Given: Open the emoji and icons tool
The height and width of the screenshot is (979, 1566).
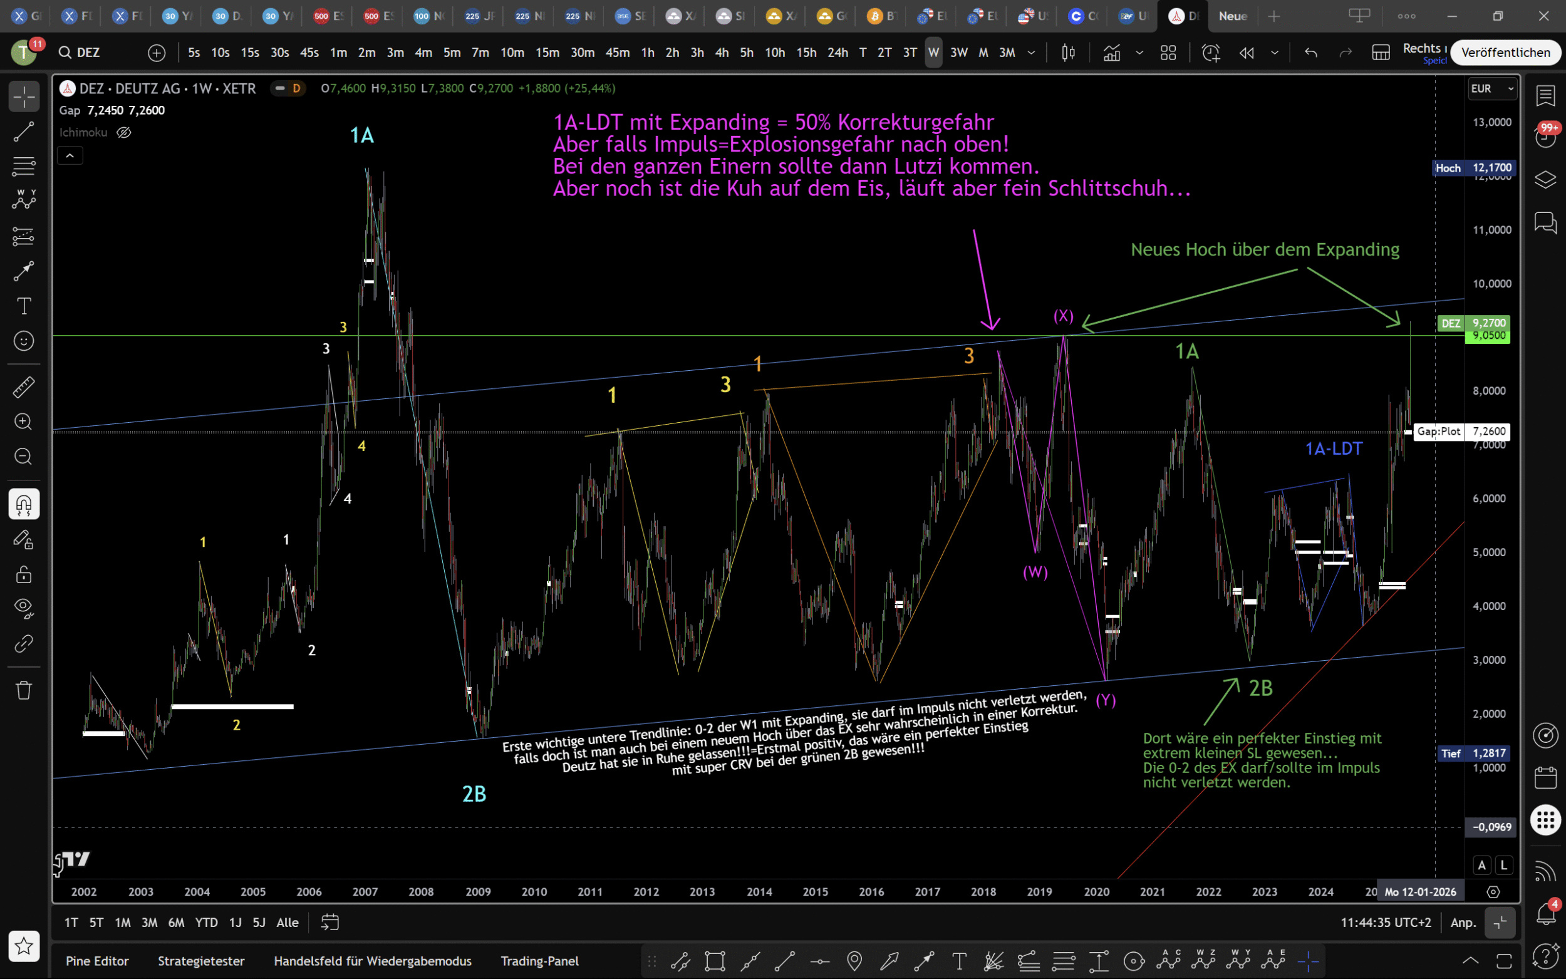Looking at the screenshot, I should tap(24, 341).
